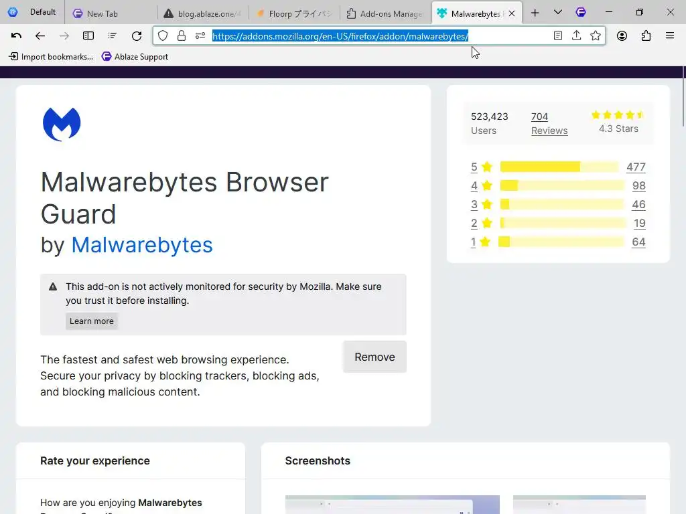Open the Malwarebytes author link
This screenshot has width=686, height=514.
[142, 245]
